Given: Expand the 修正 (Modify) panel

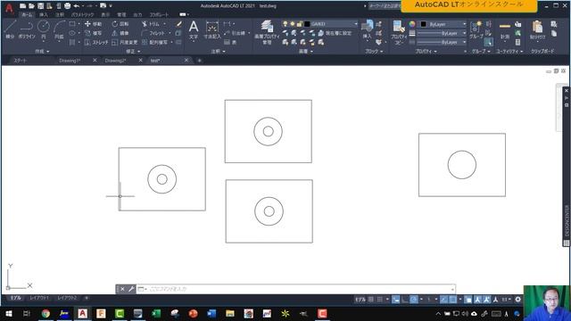Looking at the screenshot, I should [x=133, y=52].
